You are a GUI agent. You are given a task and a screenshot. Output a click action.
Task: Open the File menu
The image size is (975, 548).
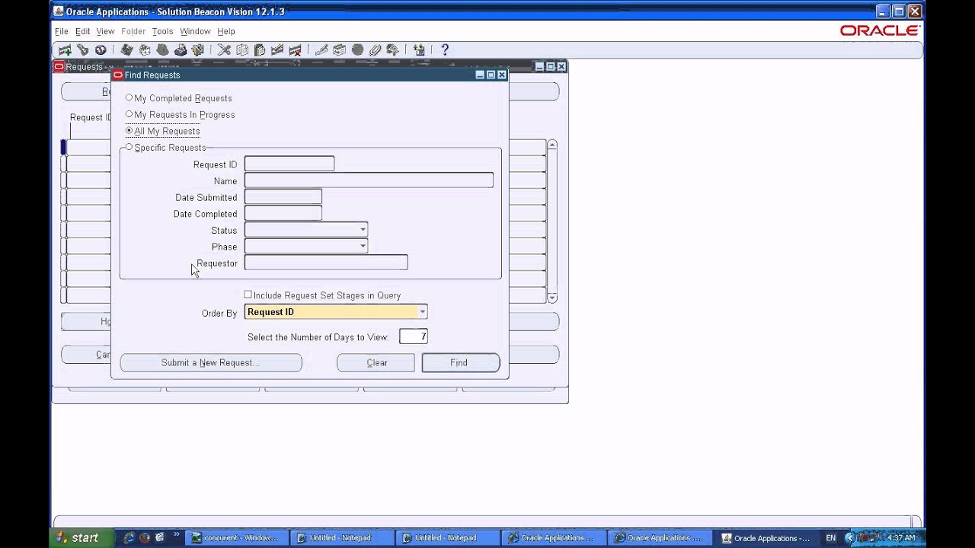point(62,31)
